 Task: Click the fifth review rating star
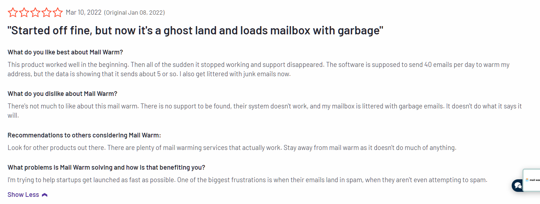pos(57,13)
